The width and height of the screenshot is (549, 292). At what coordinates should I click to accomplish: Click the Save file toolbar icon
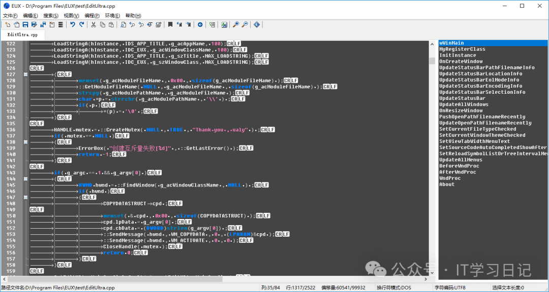coord(25,24)
